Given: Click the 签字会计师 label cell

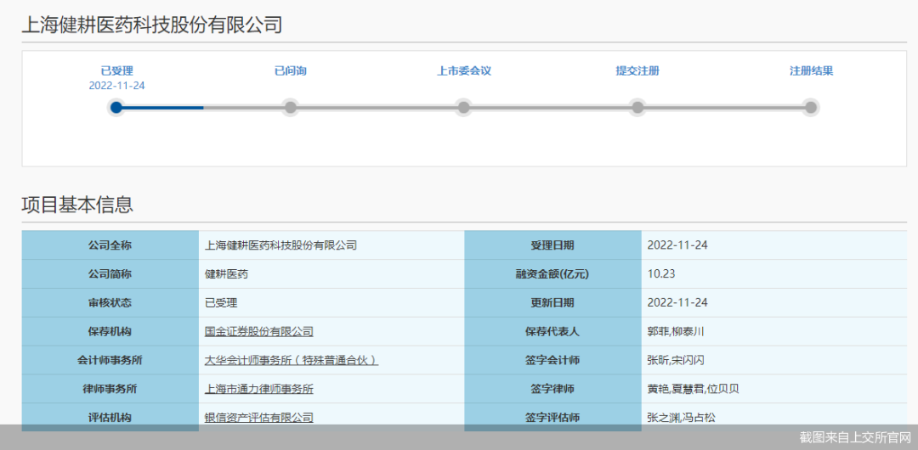Looking at the screenshot, I should click(x=552, y=360).
